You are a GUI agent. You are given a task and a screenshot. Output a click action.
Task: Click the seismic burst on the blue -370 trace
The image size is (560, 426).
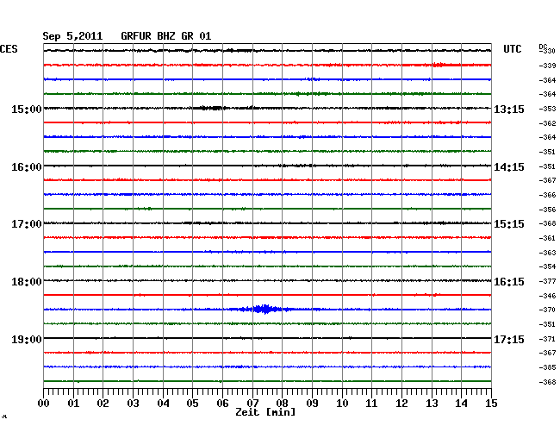[x=265, y=309]
